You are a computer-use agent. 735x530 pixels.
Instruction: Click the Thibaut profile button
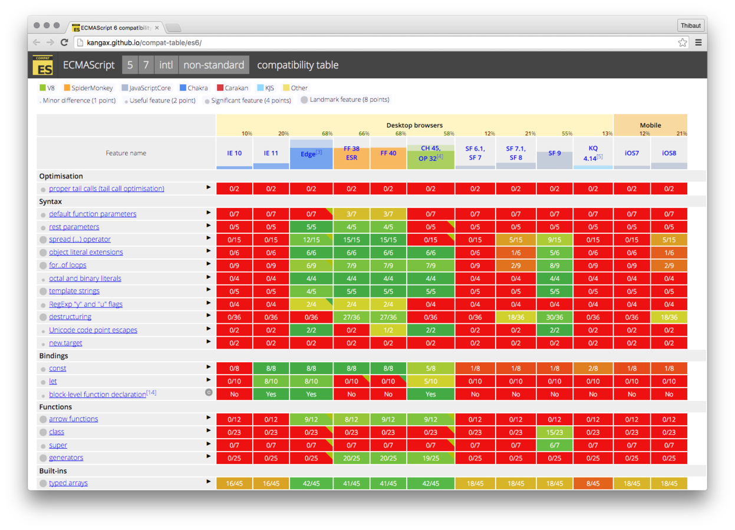691,25
